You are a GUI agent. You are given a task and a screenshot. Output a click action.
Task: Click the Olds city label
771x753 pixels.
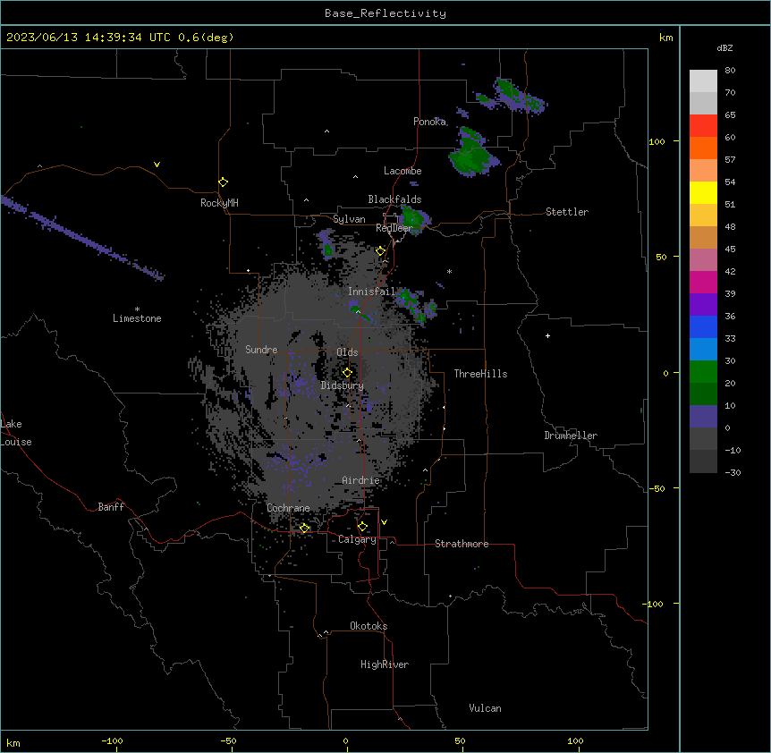tap(347, 352)
